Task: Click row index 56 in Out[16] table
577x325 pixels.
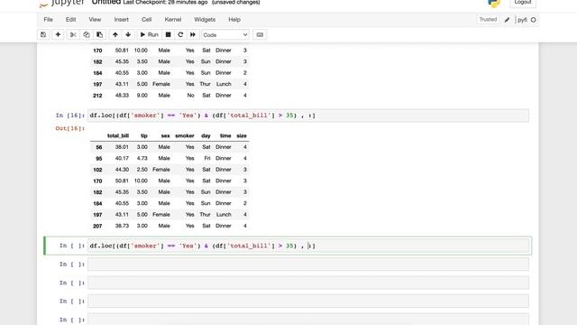Action: coord(98,147)
